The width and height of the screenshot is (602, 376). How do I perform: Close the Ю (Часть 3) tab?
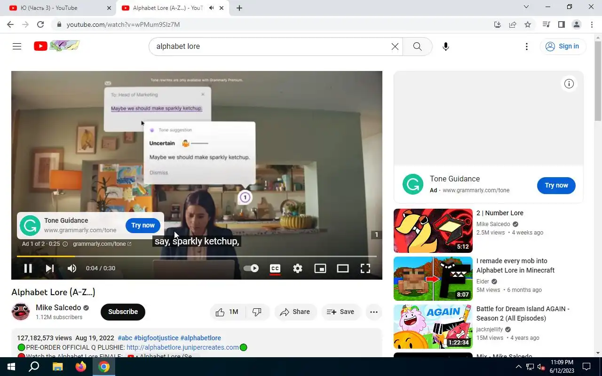109,8
